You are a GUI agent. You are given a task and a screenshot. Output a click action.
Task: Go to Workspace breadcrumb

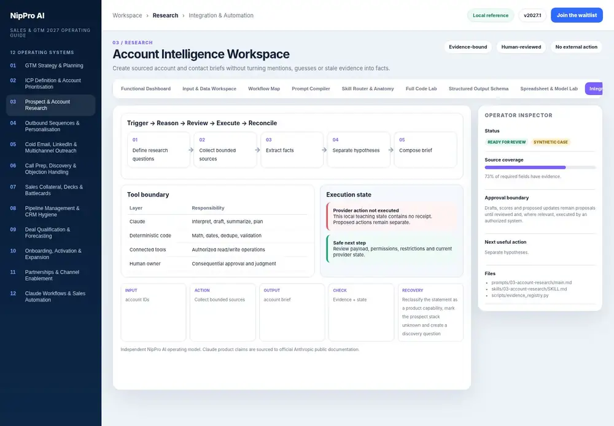tap(127, 15)
